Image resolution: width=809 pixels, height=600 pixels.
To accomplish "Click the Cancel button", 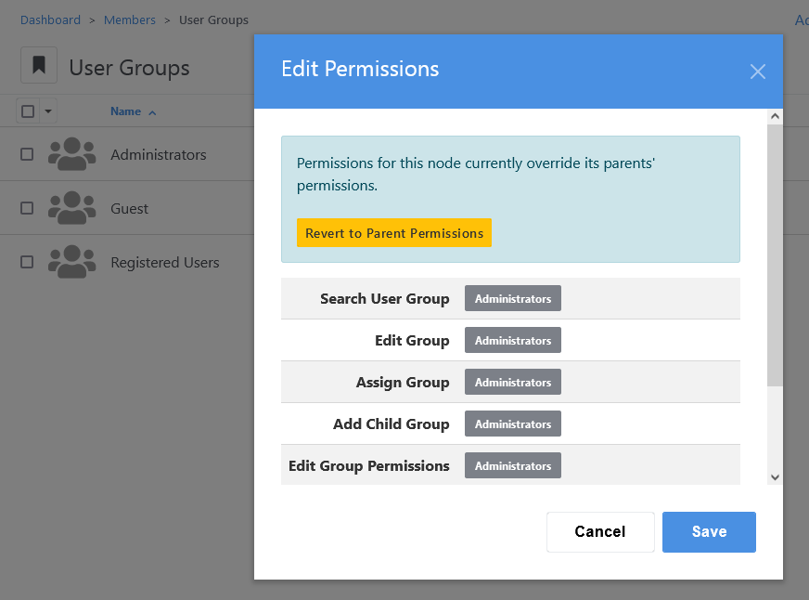I will tap(600, 531).
